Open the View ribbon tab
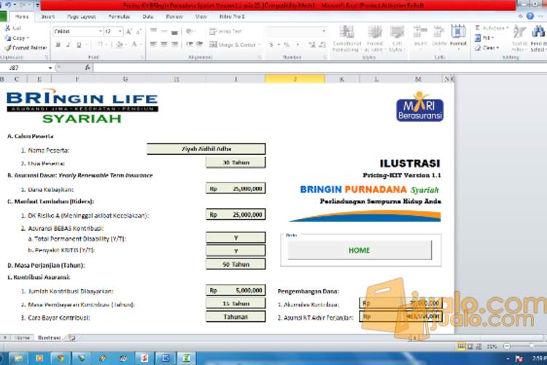 201,16
